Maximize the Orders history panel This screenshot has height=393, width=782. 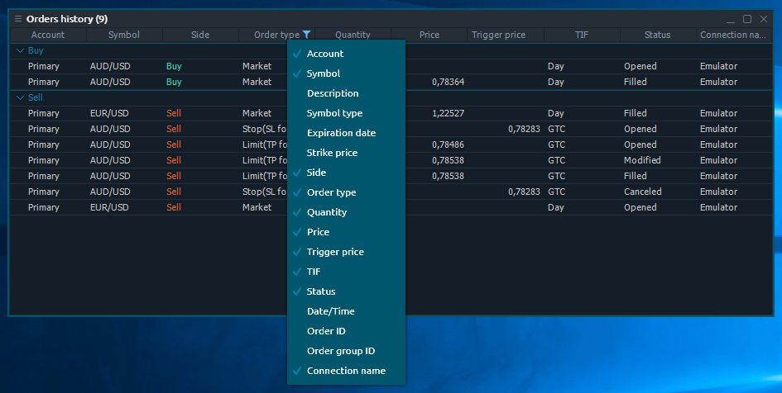pyautogui.click(x=747, y=19)
